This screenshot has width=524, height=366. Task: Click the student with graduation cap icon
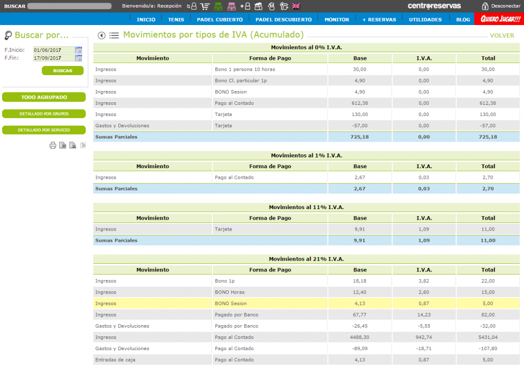(x=271, y=6)
